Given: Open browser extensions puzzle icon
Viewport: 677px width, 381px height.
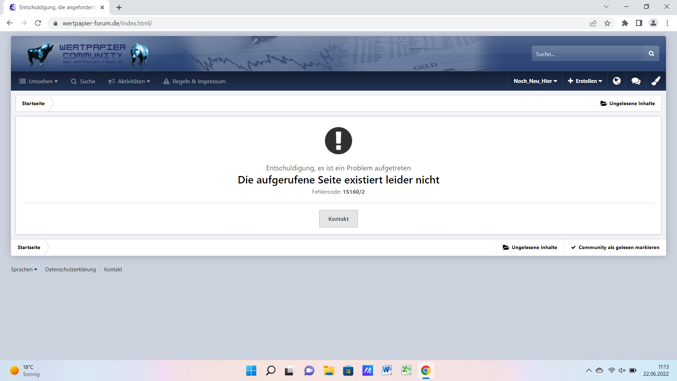Looking at the screenshot, I should 625,23.
